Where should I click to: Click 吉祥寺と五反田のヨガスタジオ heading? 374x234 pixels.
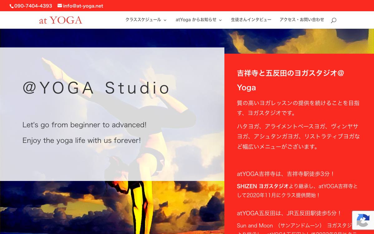(x=290, y=80)
